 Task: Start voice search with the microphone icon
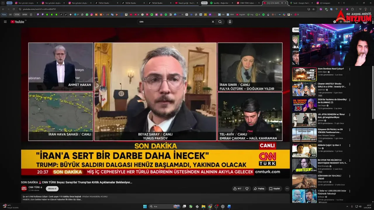point(230,22)
